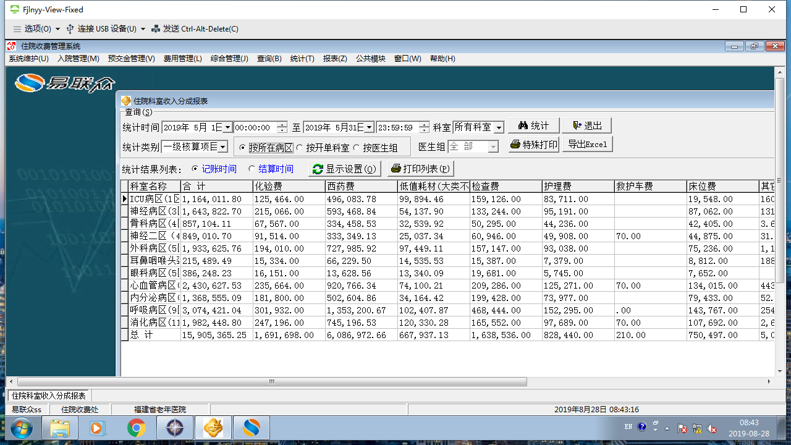791x445 pixels.
Task: Select the 呼吸病区 row name cell
Action: point(154,310)
